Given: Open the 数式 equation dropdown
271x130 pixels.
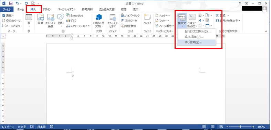Looking at the screenshot, I should coord(222,15).
